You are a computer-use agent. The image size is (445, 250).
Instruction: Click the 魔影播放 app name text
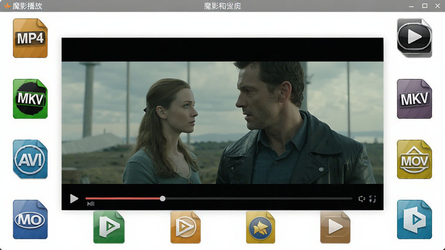[27, 6]
